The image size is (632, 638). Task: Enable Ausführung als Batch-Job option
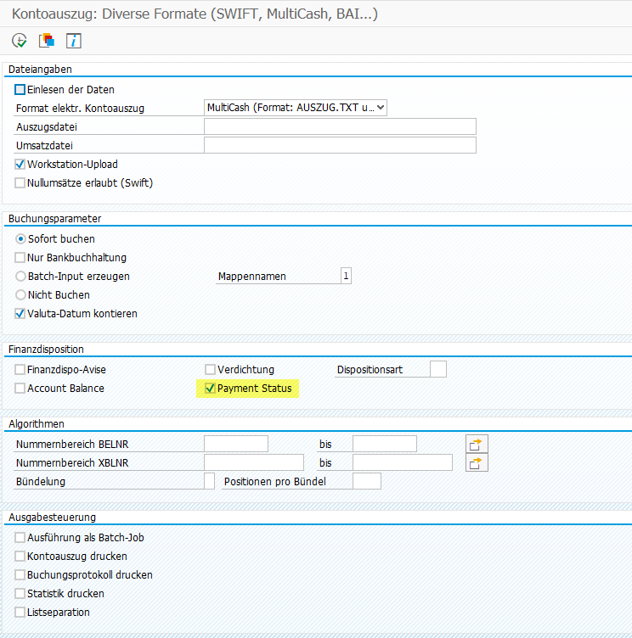(20, 537)
